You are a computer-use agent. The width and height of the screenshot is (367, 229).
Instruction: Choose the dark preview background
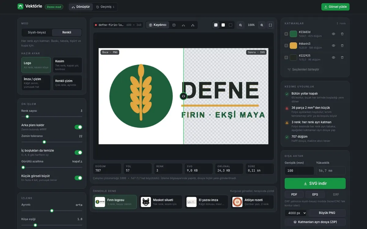231,25
